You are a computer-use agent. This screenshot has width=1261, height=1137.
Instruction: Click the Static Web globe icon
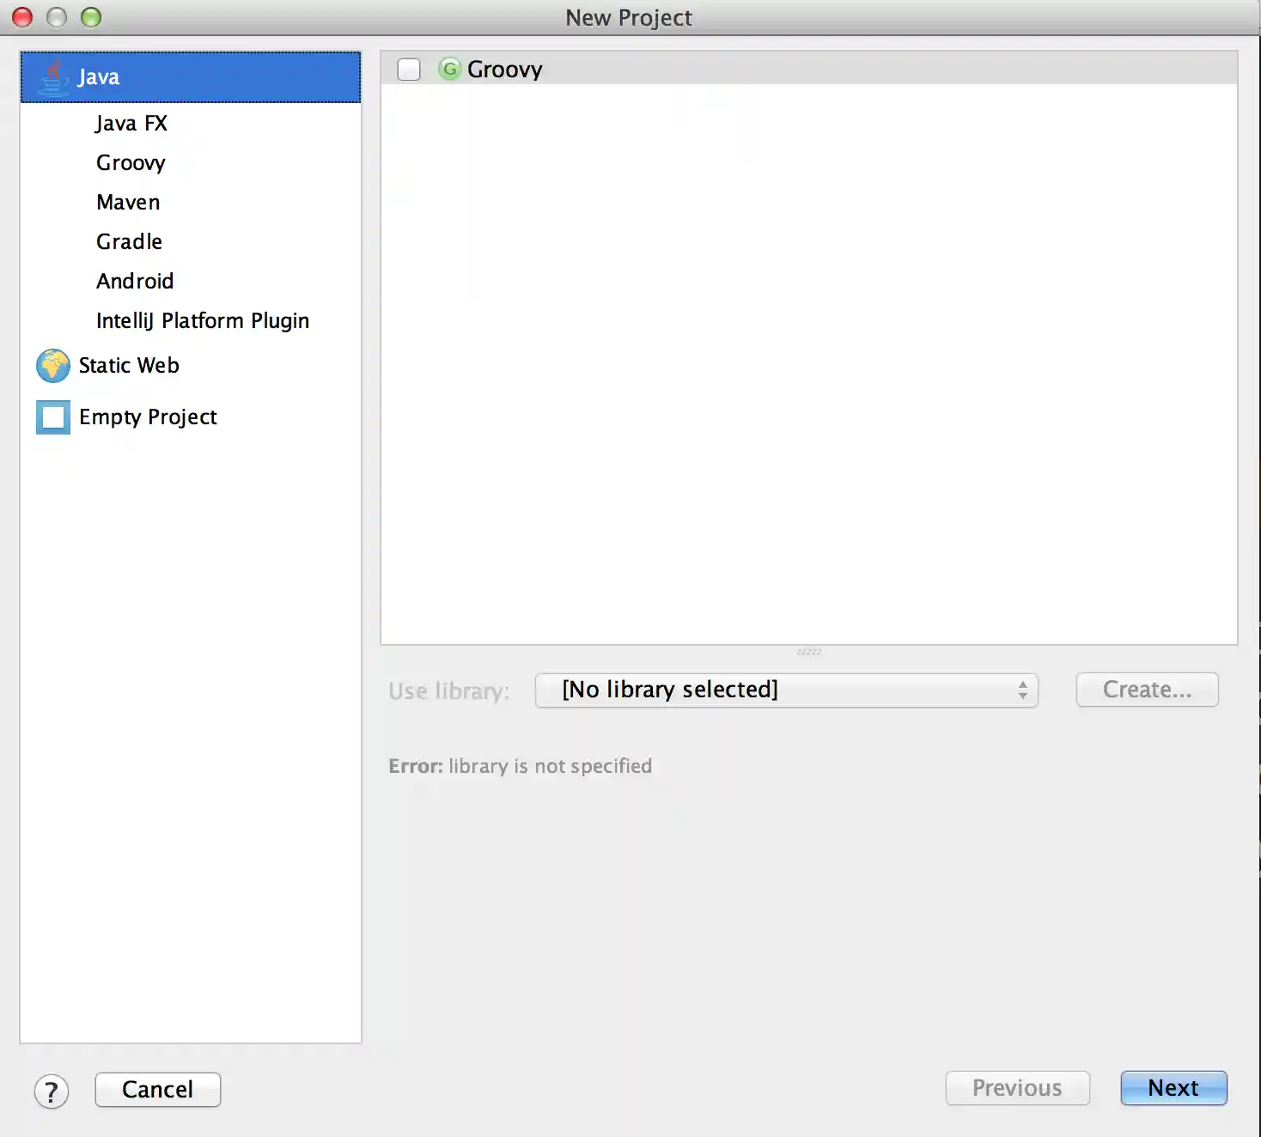[x=53, y=366]
